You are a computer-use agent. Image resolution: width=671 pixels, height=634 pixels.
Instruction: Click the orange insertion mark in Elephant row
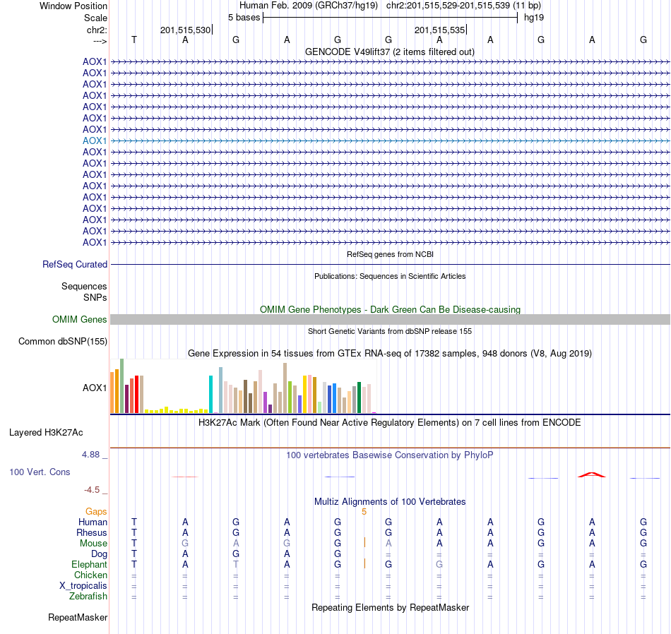(x=364, y=563)
